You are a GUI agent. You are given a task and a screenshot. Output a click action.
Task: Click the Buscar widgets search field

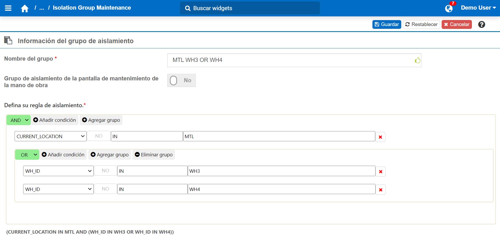coord(250,8)
